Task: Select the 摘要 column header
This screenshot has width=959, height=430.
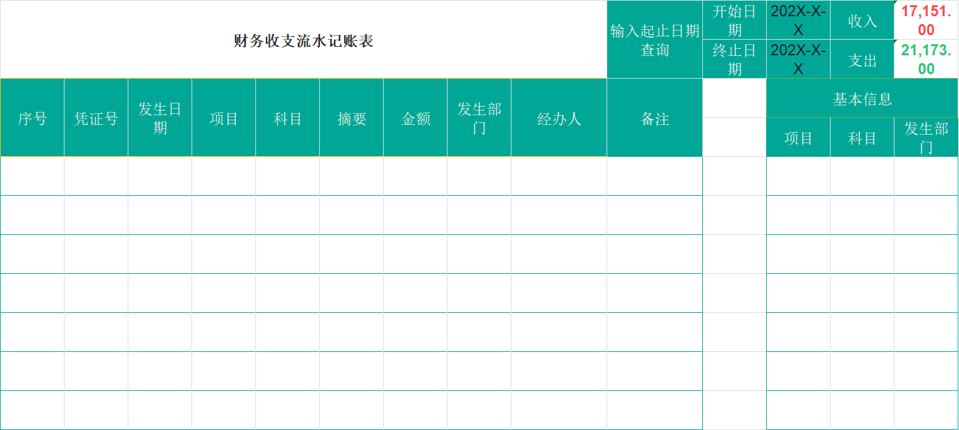Action: click(351, 117)
